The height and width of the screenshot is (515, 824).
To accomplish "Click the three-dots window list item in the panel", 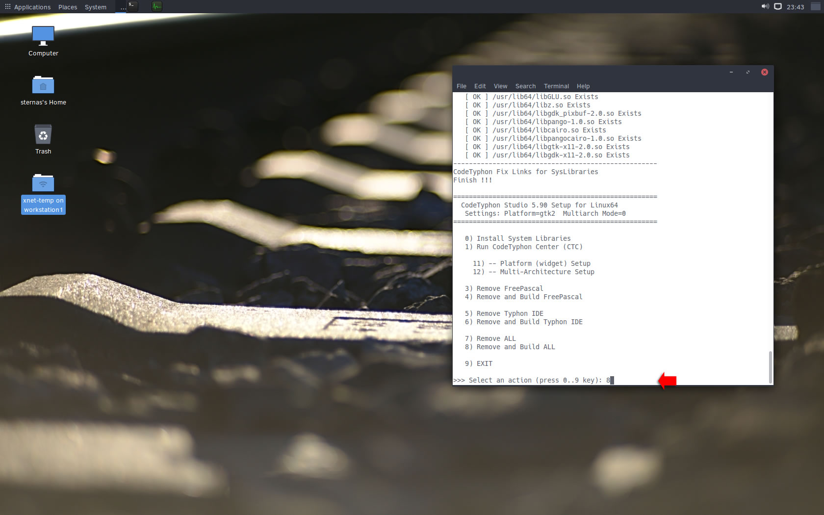I will pos(121,7).
